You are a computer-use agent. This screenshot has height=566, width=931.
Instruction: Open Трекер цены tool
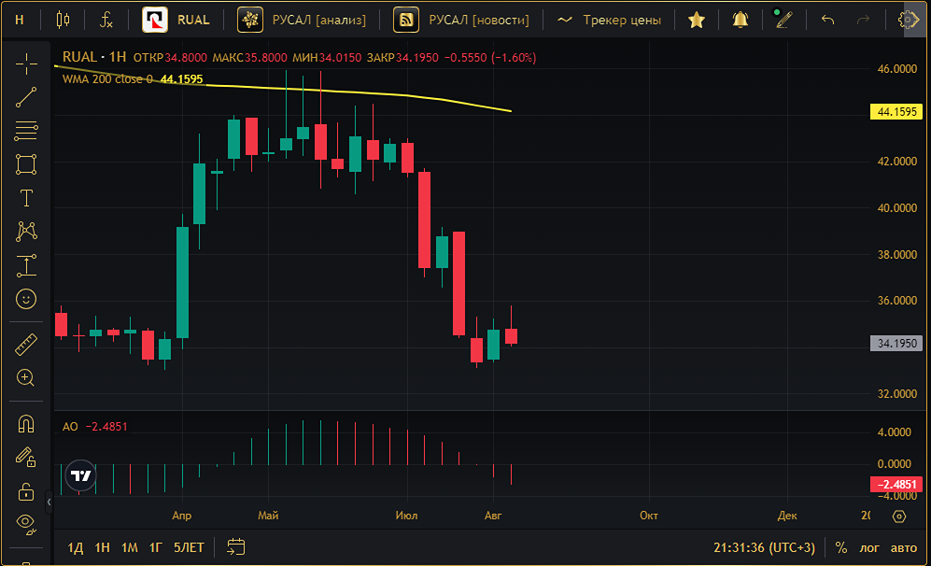(x=609, y=20)
